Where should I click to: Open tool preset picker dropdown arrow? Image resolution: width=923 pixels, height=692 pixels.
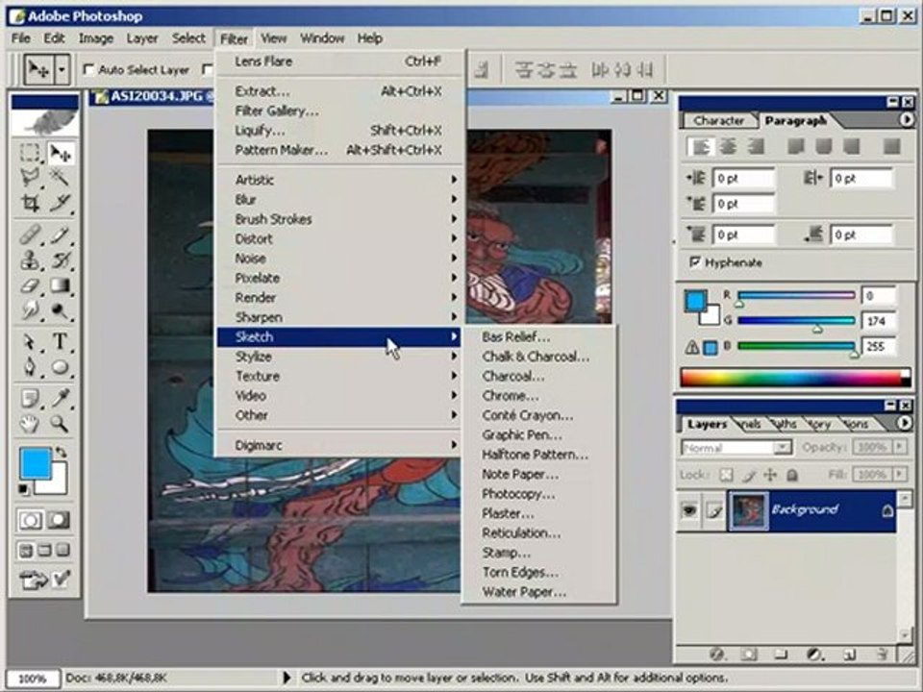(x=62, y=70)
